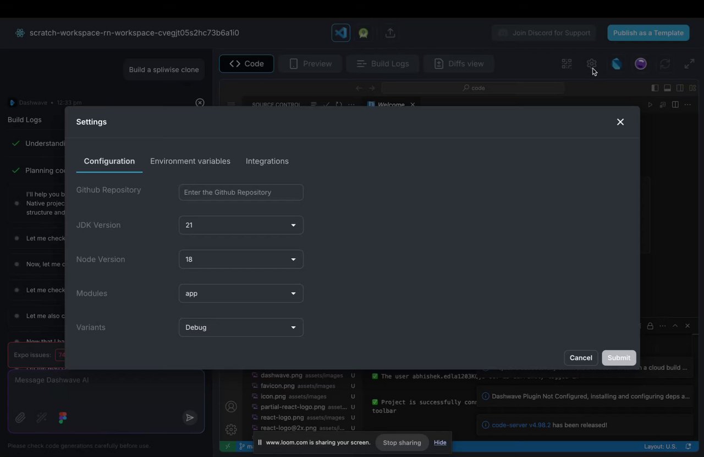Show the QR code icon
This screenshot has height=457, width=704.
point(566,64)
